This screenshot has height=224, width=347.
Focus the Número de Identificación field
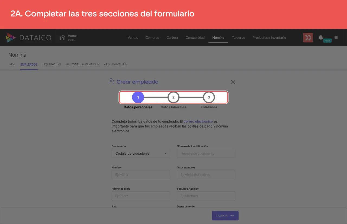pyautogui.click(x=206, y=153)
